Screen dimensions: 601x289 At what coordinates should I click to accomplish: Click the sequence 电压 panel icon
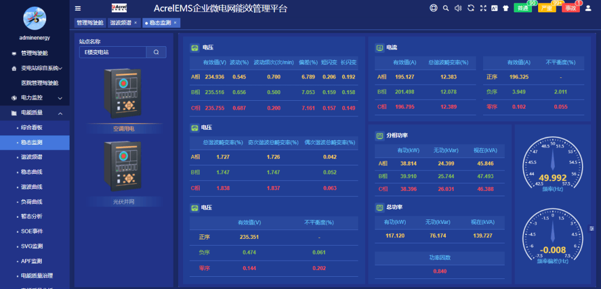coord(195,207)
